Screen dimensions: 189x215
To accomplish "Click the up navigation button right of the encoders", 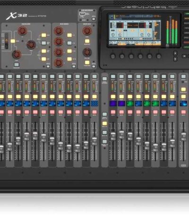I will [175, 53].
